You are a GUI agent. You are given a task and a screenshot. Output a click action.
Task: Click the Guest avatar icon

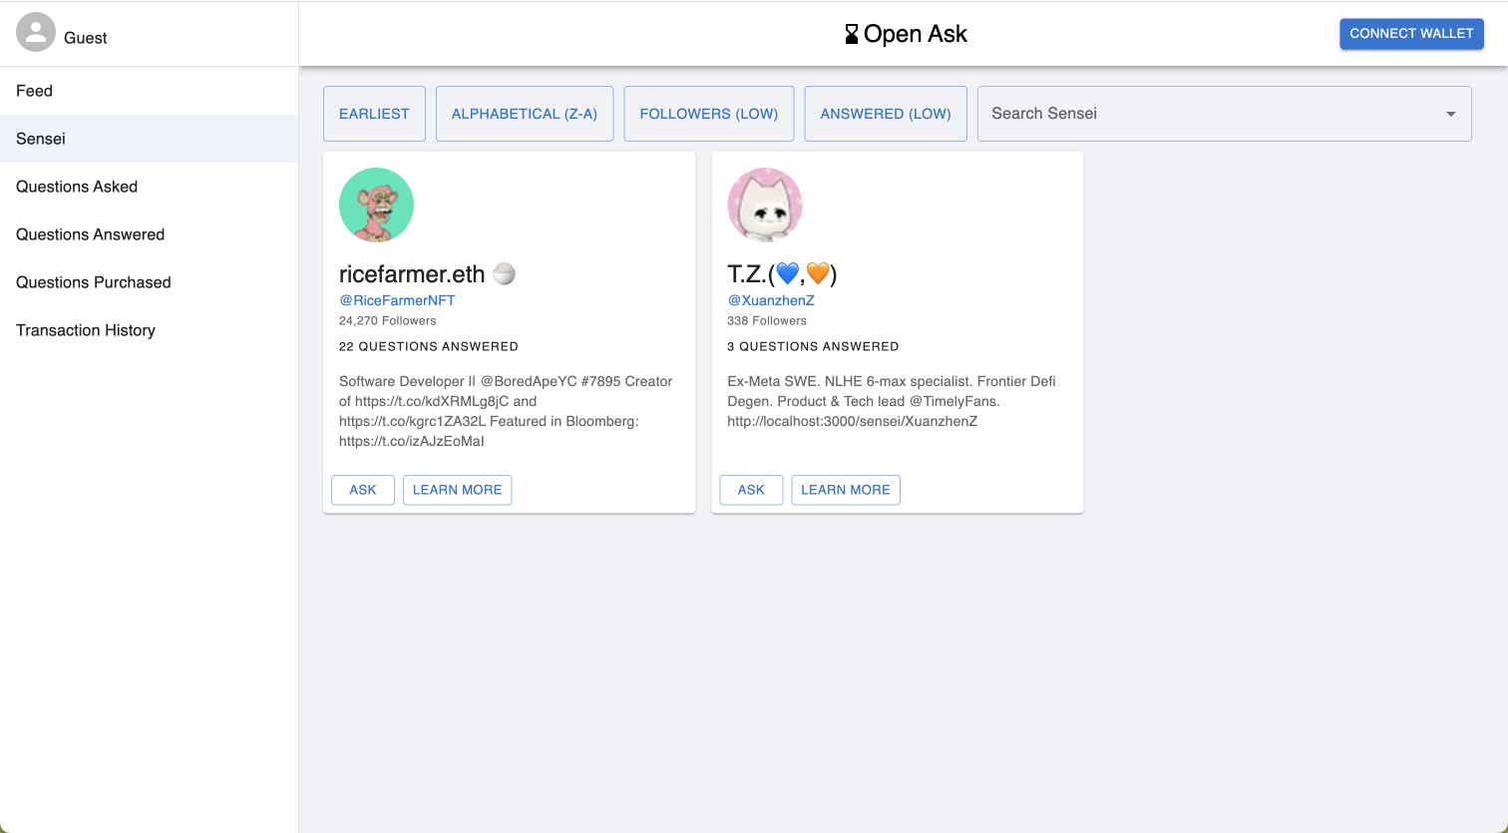point(36,31)
